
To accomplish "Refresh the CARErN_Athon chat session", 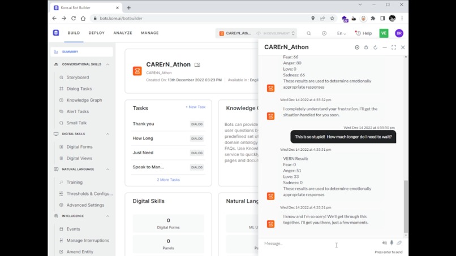I will point(376,47).
